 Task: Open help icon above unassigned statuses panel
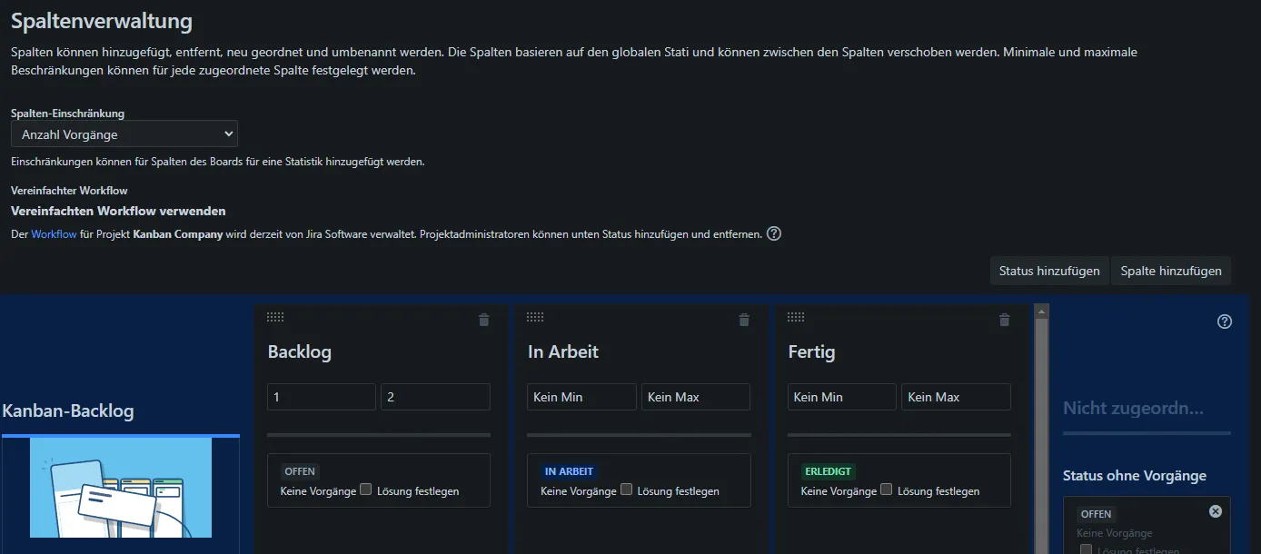(x=1225, y=322)
